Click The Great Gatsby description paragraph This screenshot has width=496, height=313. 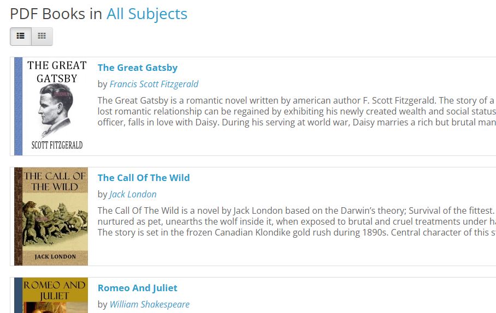tap(297, 111)
